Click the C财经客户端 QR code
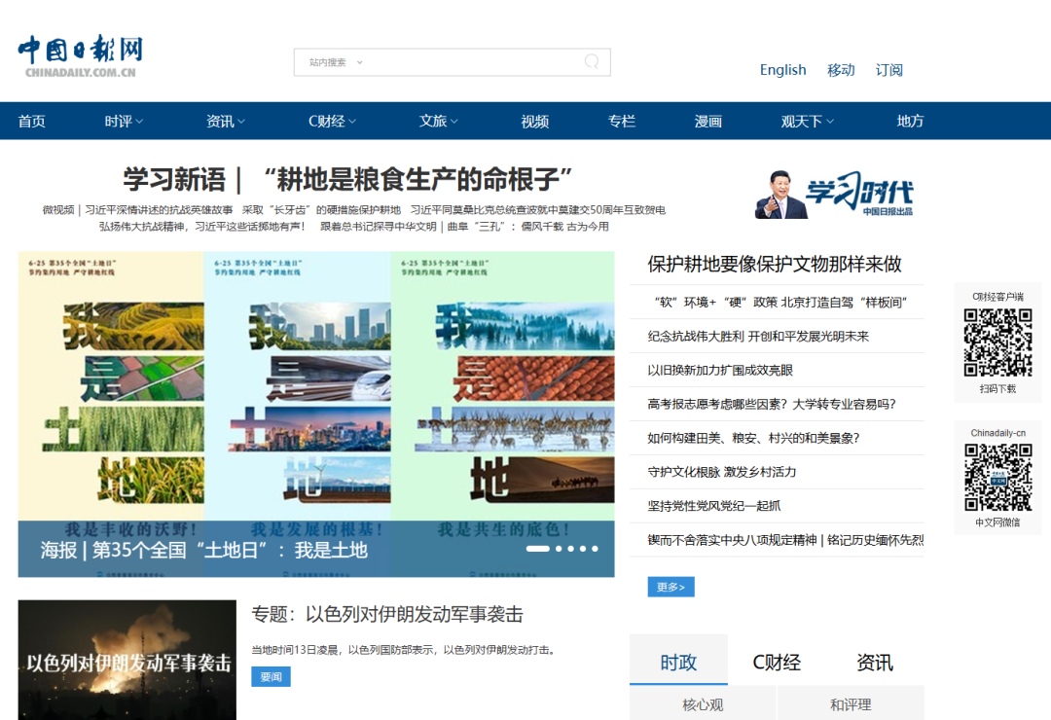 pos(997,342)
